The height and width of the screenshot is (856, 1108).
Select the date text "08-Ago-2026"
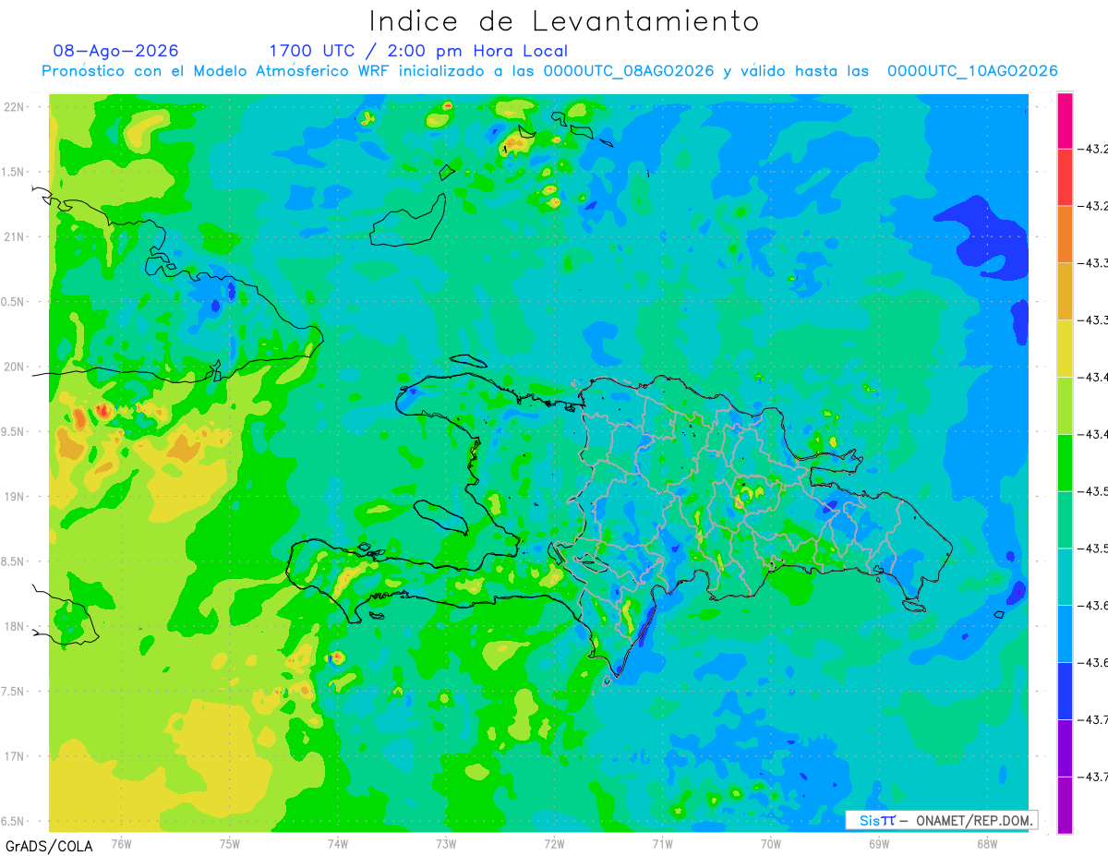coord(115,51)
